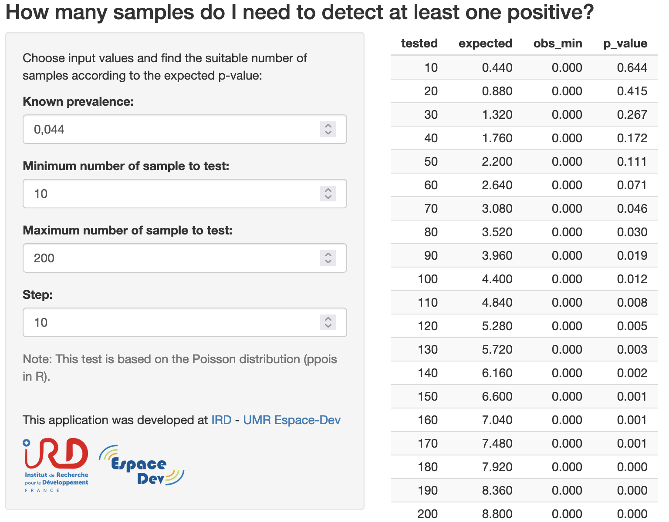669x522 pixels.
Task: Click the Minimum number of sample field
Action: tap(185, 194)
